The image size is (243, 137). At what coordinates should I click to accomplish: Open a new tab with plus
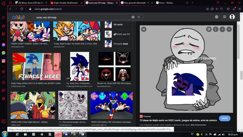pyautogui.click(x=193, y=3)
